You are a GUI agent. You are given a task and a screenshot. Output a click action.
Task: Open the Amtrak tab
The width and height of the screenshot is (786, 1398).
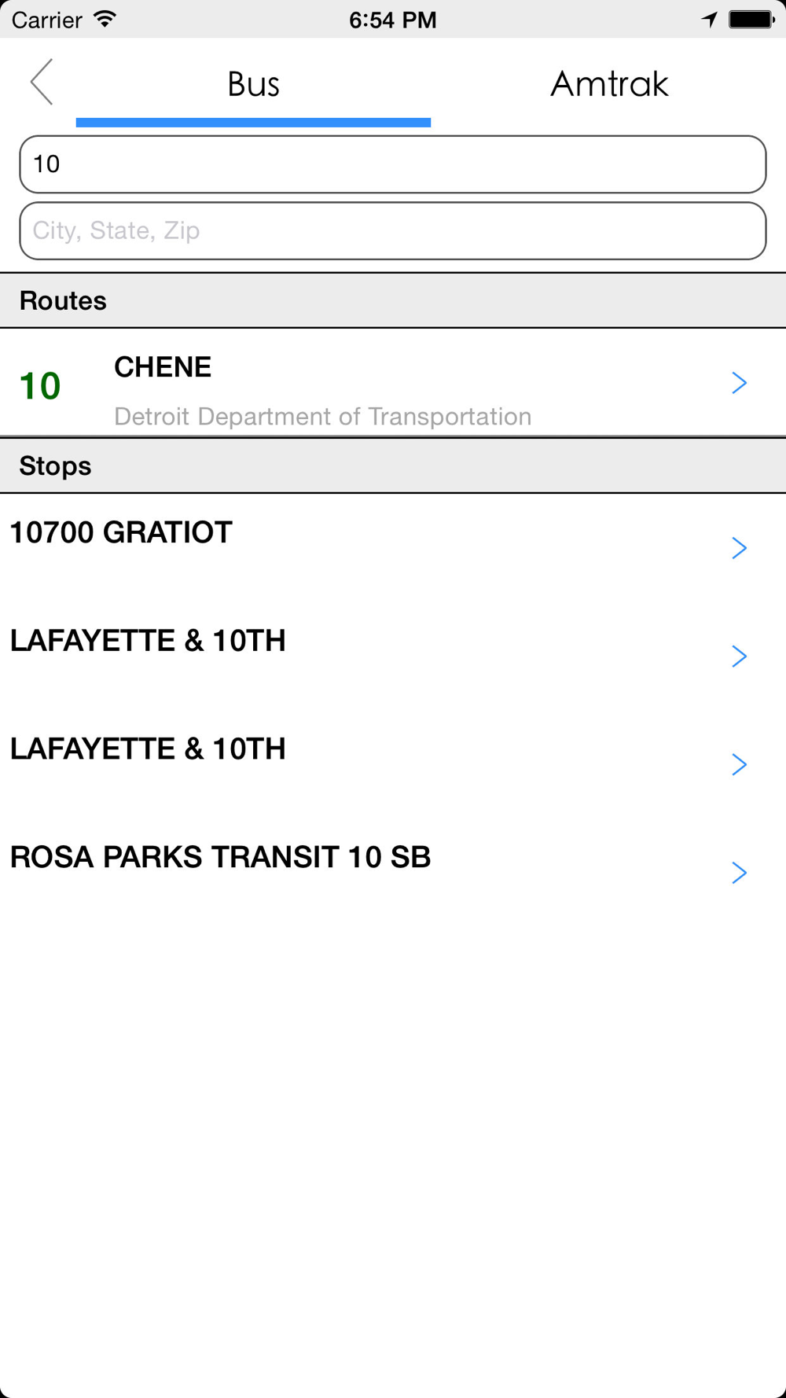609,84
